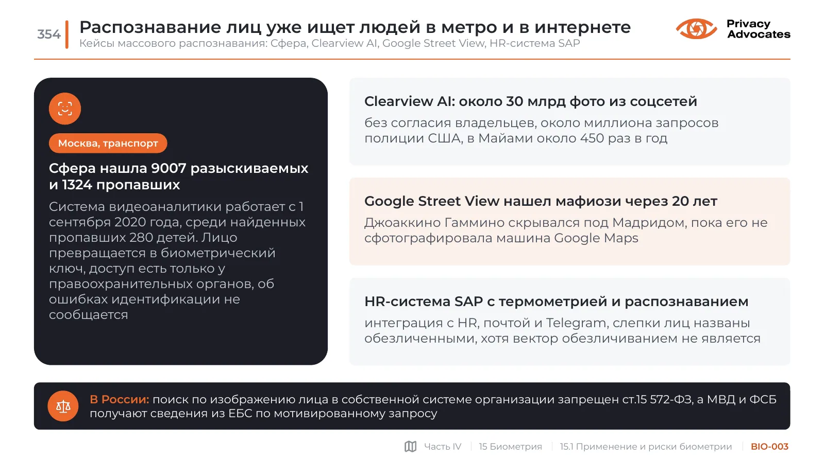Open '15.1 Применение и риски биометрии' breadcrumb
The height and width of the screenshot is (463, 825).
pos(646,447)
